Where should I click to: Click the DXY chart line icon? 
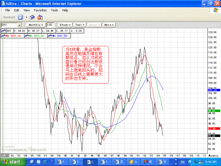[4, 31]
